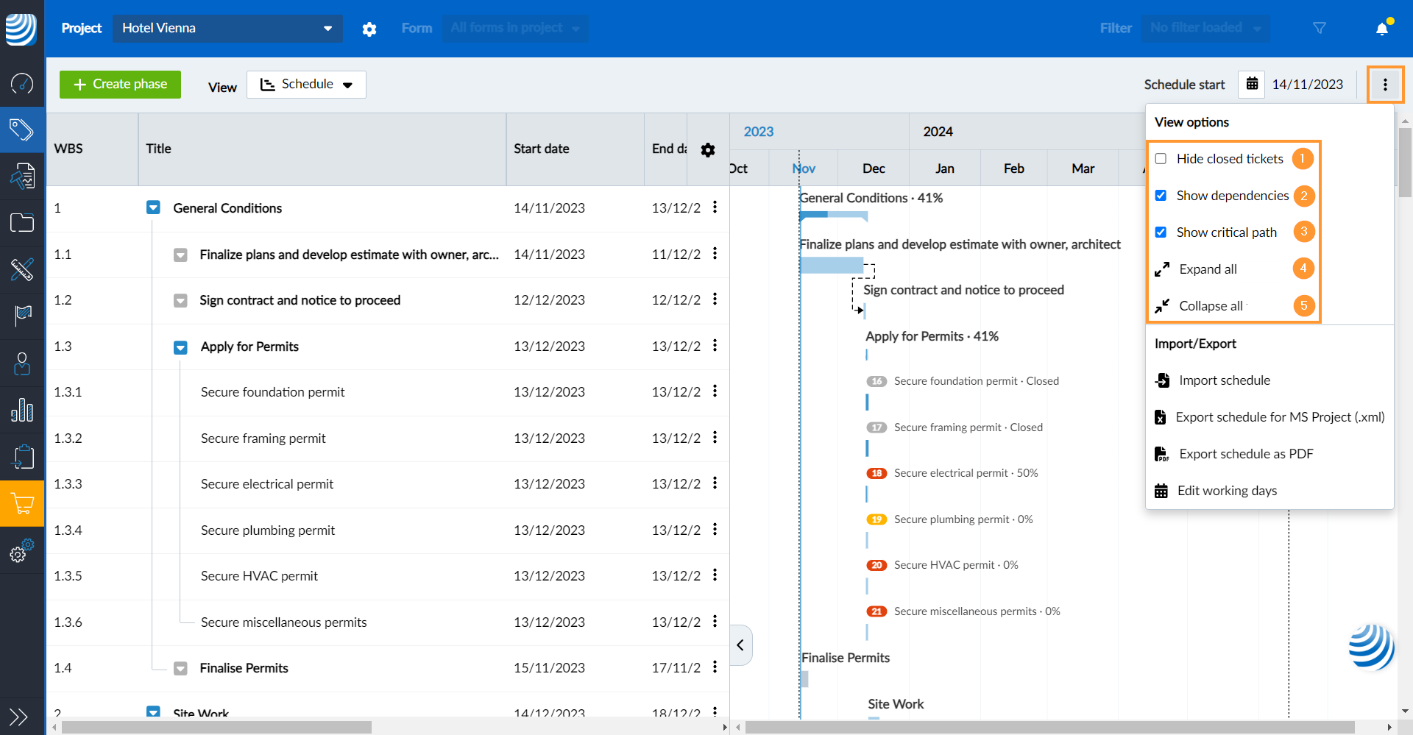Screen dimensions: 1413x735
Task: Uncheck Show dependencies option
Action: (x=1161, y=196)
